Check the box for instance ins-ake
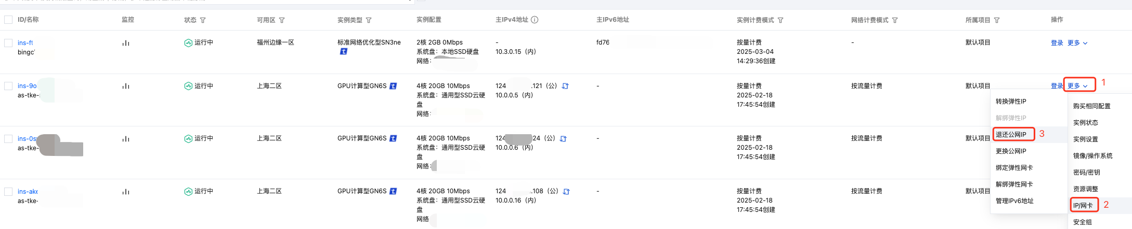Screen dimensions: 1132x229 [x=8, y=192]
